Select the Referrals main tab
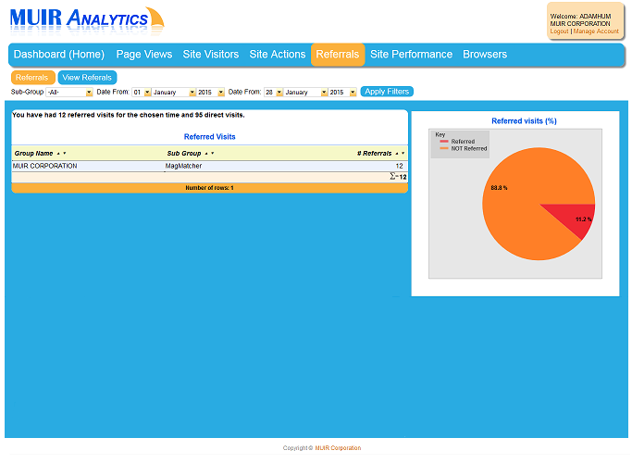 (x=338, y=55)
